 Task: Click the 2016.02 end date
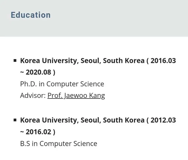(x=38, y=132)
